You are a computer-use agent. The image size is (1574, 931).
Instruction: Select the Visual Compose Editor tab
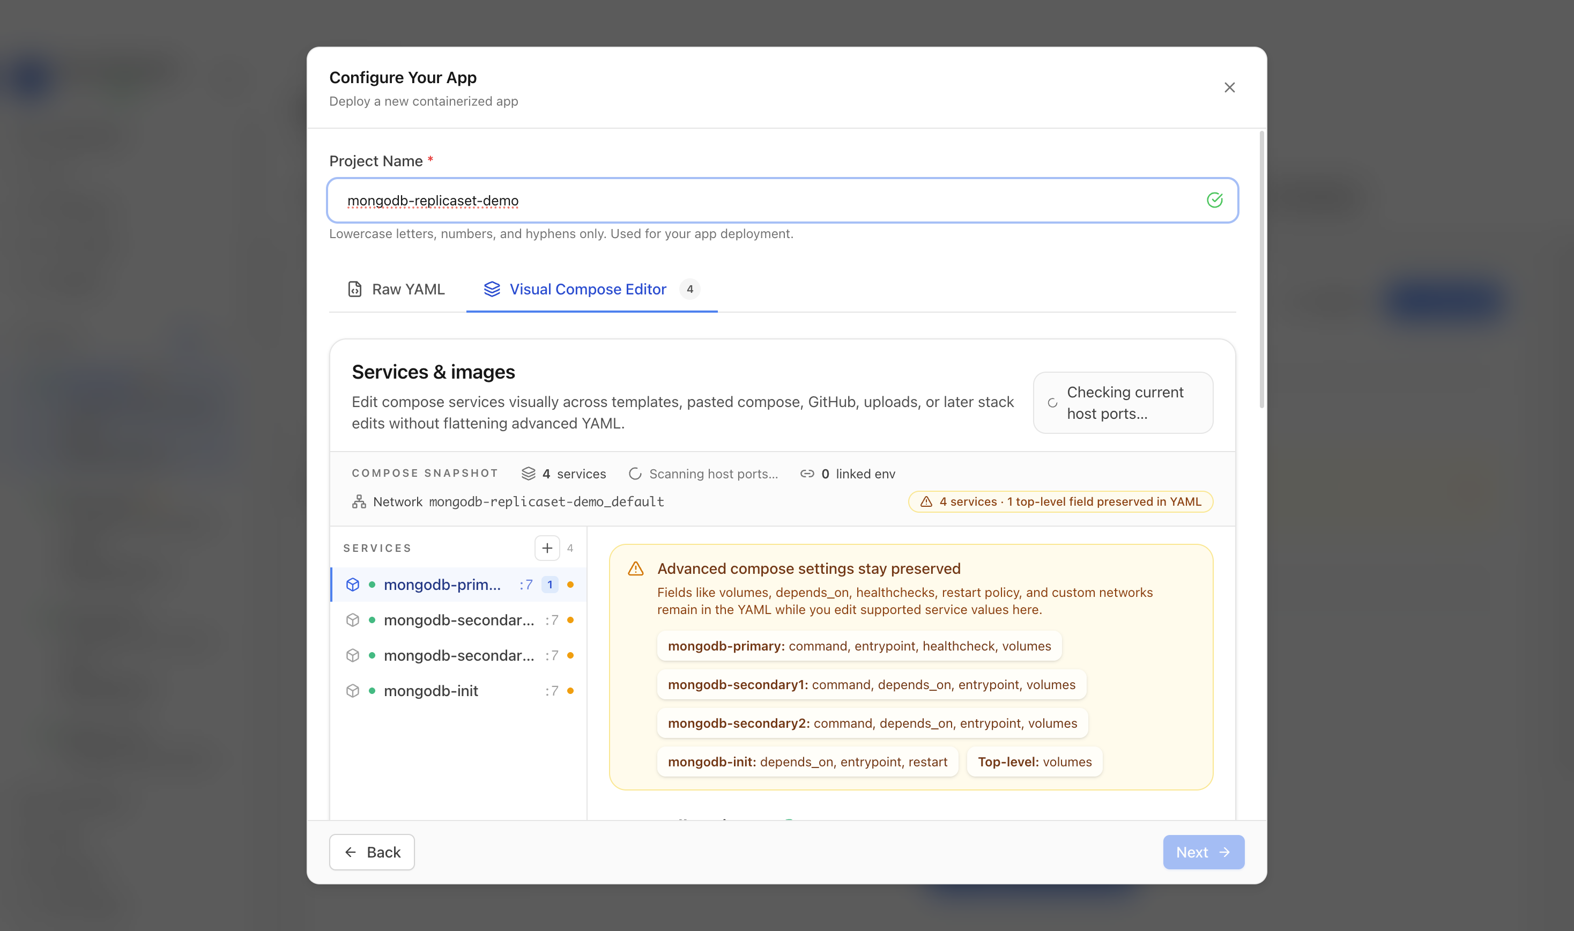click(x=591, y=289)
